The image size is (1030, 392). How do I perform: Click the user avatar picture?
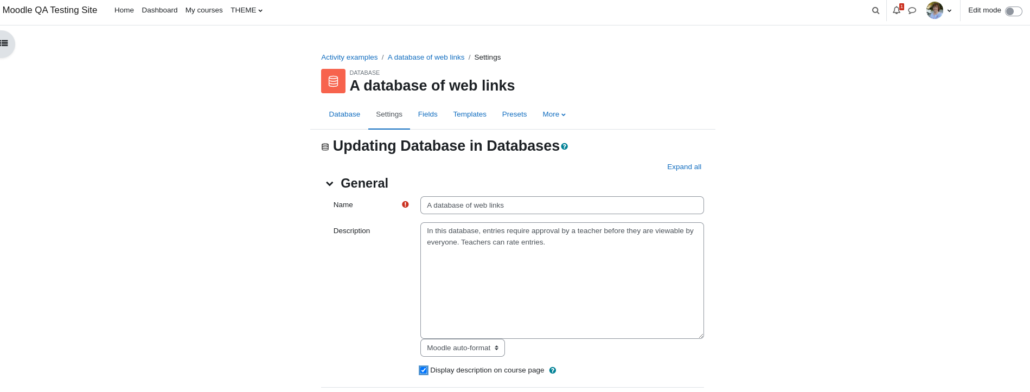[x=935, y=10]
